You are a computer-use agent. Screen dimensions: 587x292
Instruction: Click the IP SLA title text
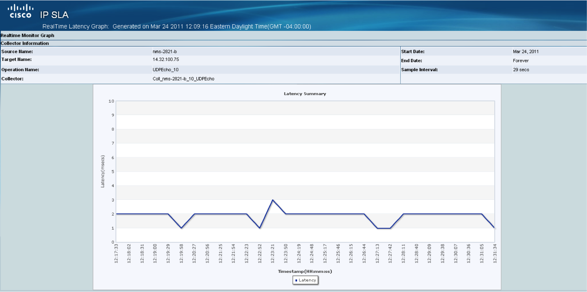pos(54,15)
